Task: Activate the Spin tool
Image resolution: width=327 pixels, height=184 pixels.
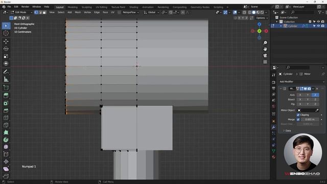Action: click(6, 140)
